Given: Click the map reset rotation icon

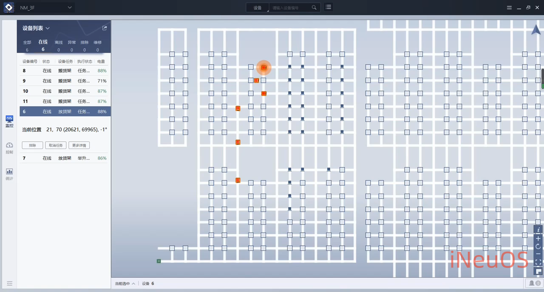Looking at the screenshot, I should (538, 247).
